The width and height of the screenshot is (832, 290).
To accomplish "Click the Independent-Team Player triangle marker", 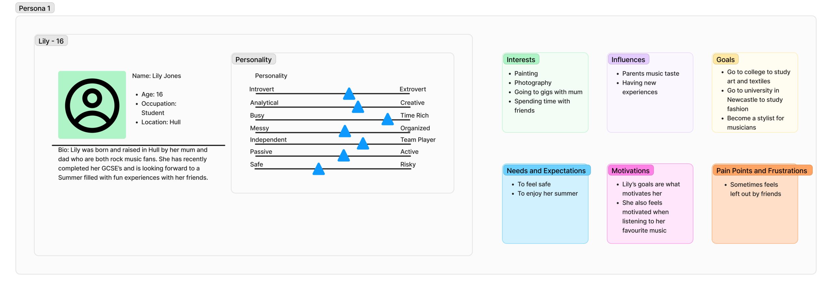I will click(x=363, y=144).
